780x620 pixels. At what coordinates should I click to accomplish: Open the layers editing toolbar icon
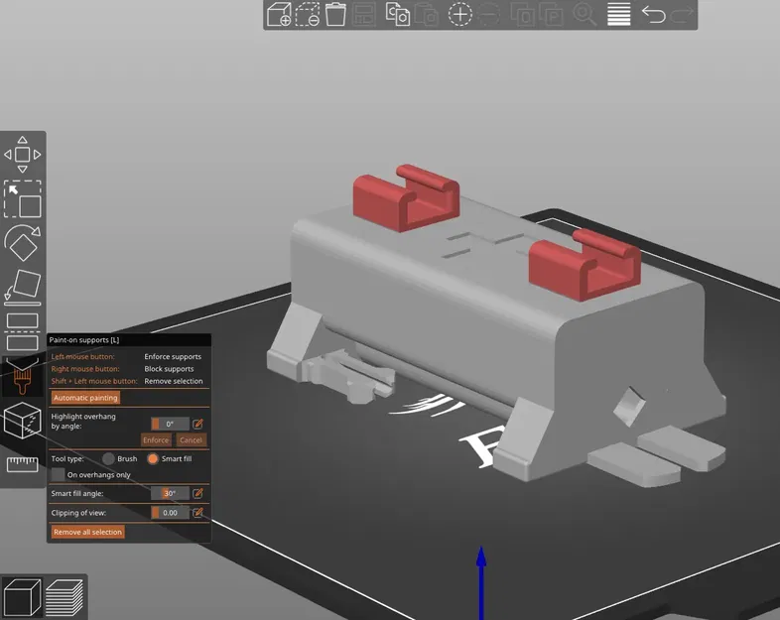[619, 14]
